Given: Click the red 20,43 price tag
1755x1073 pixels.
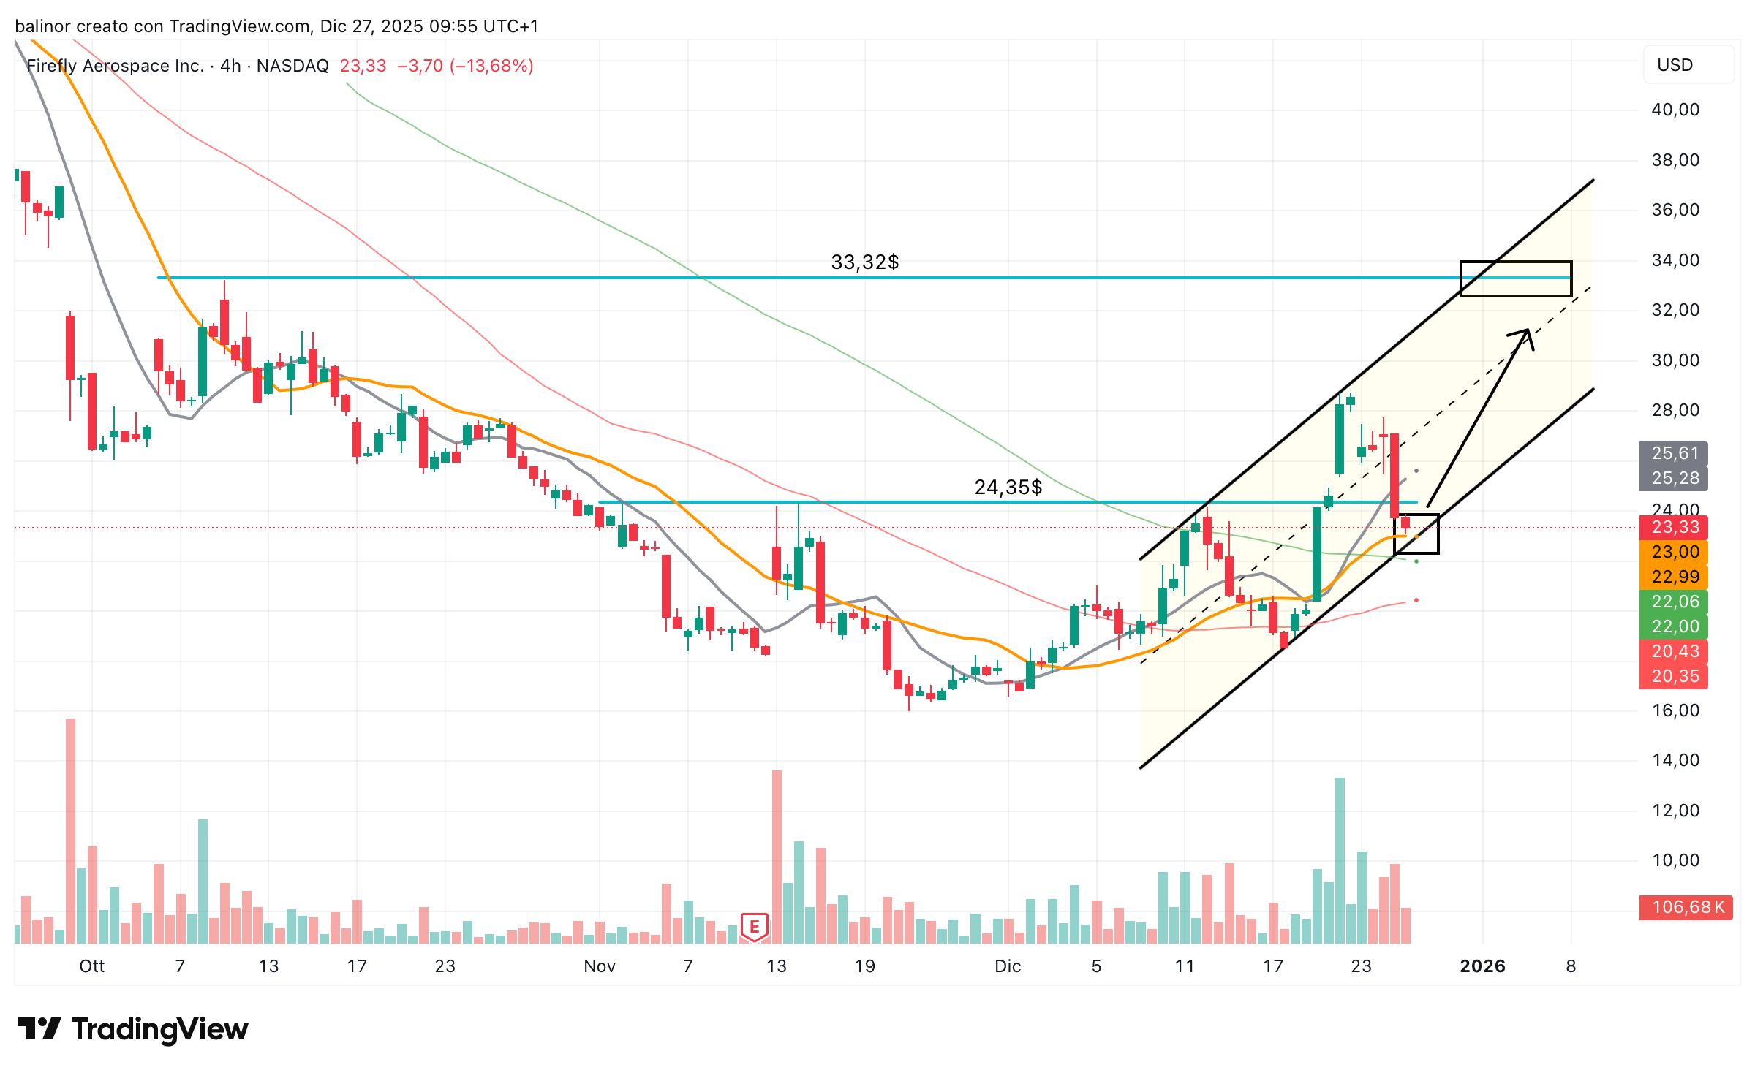Looking at the screenshot, I should [1675, 651].
